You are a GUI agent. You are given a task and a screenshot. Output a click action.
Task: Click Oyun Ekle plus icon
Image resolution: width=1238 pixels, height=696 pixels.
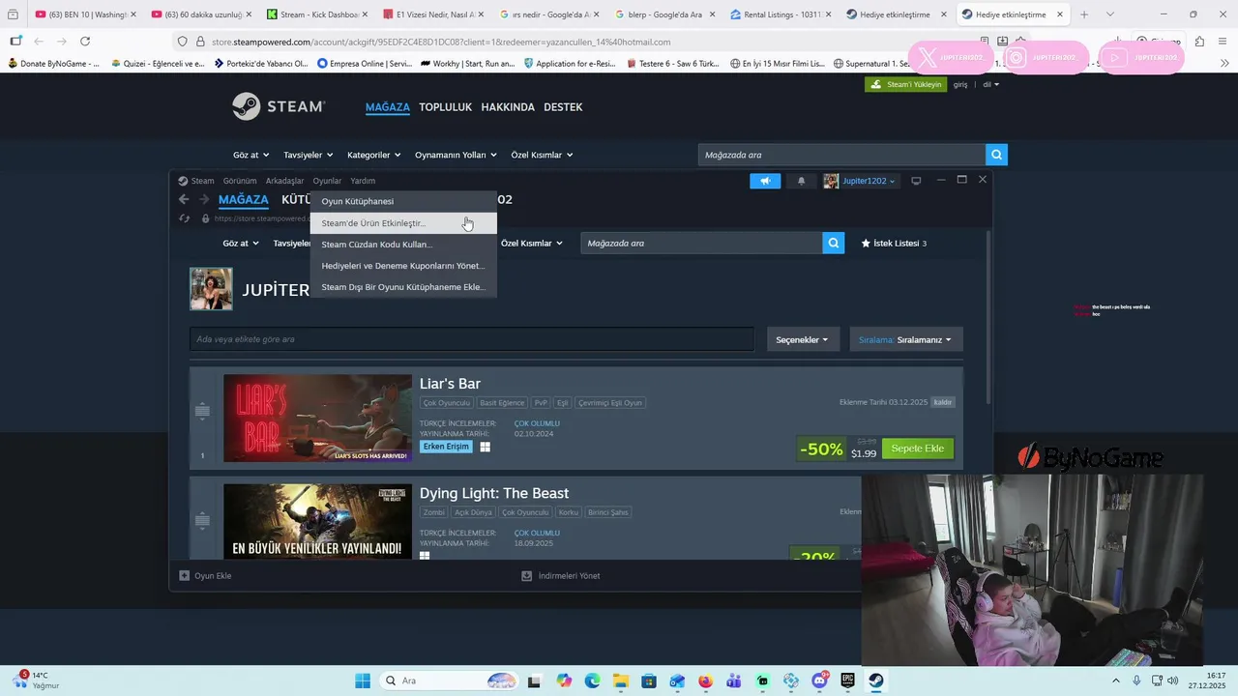tap(185, 575)
